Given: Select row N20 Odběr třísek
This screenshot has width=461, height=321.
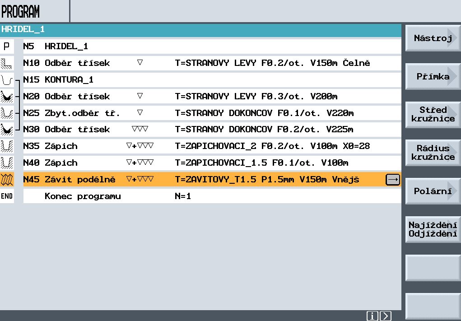Looking at the screenshot, I should pos(212,97).
